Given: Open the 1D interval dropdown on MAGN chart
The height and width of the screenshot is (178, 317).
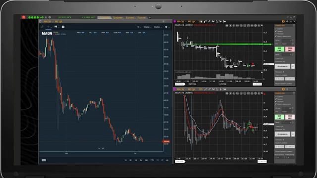Looking at the screenshot, I should [139, 27].
